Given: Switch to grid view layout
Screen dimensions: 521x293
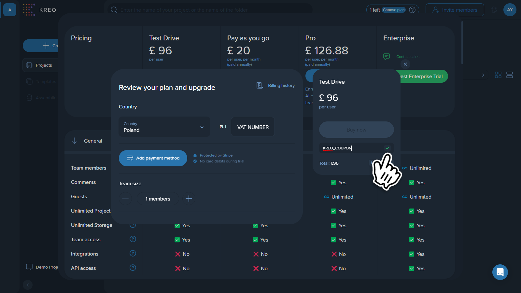Looking at the screenshot, I should click(498, 75).
